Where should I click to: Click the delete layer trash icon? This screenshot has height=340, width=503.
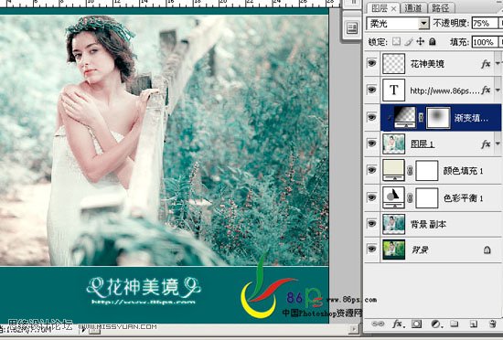[x=492, y=324]
